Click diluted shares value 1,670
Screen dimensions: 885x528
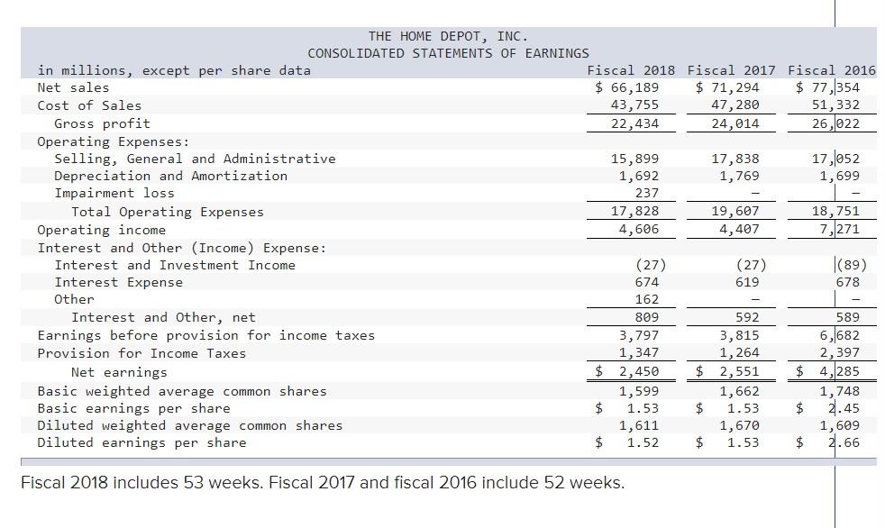click(x=739, y=426)
